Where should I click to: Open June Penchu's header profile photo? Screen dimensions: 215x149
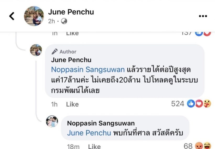point(34,16)
